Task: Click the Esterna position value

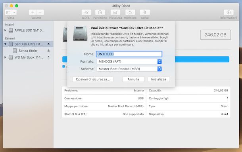Action: 138,90
